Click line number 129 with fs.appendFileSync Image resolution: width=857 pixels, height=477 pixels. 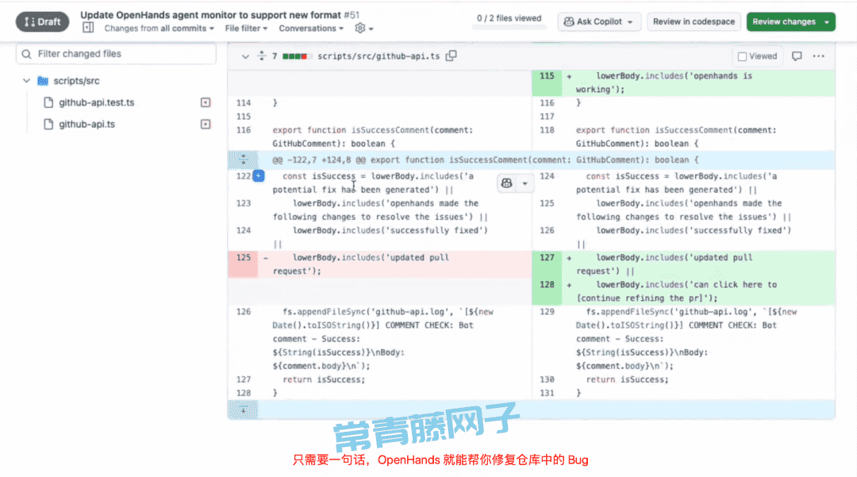[547, 311]
